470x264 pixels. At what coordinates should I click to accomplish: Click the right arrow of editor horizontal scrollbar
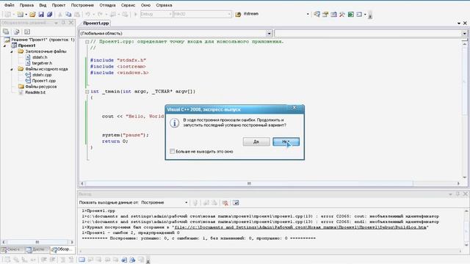pos(458,183)
